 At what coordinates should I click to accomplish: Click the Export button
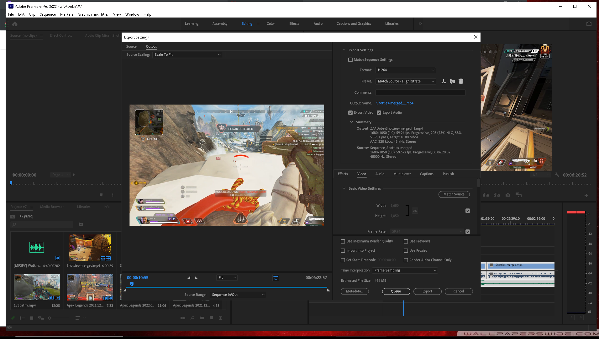(x=427, y=291)
